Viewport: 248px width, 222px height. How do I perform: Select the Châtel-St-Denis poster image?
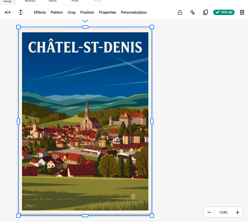point(85,121)
